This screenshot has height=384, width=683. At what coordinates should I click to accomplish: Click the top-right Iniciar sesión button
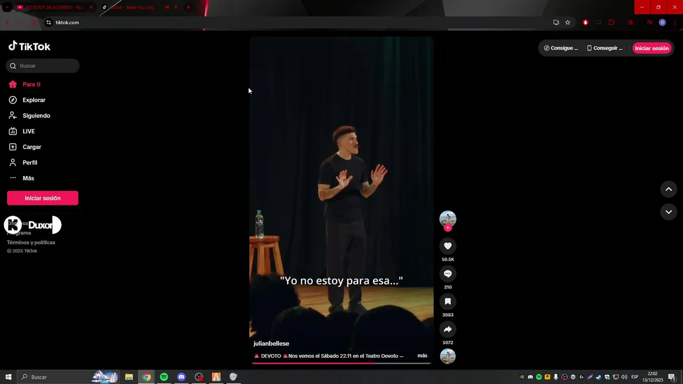pos(652,48)
